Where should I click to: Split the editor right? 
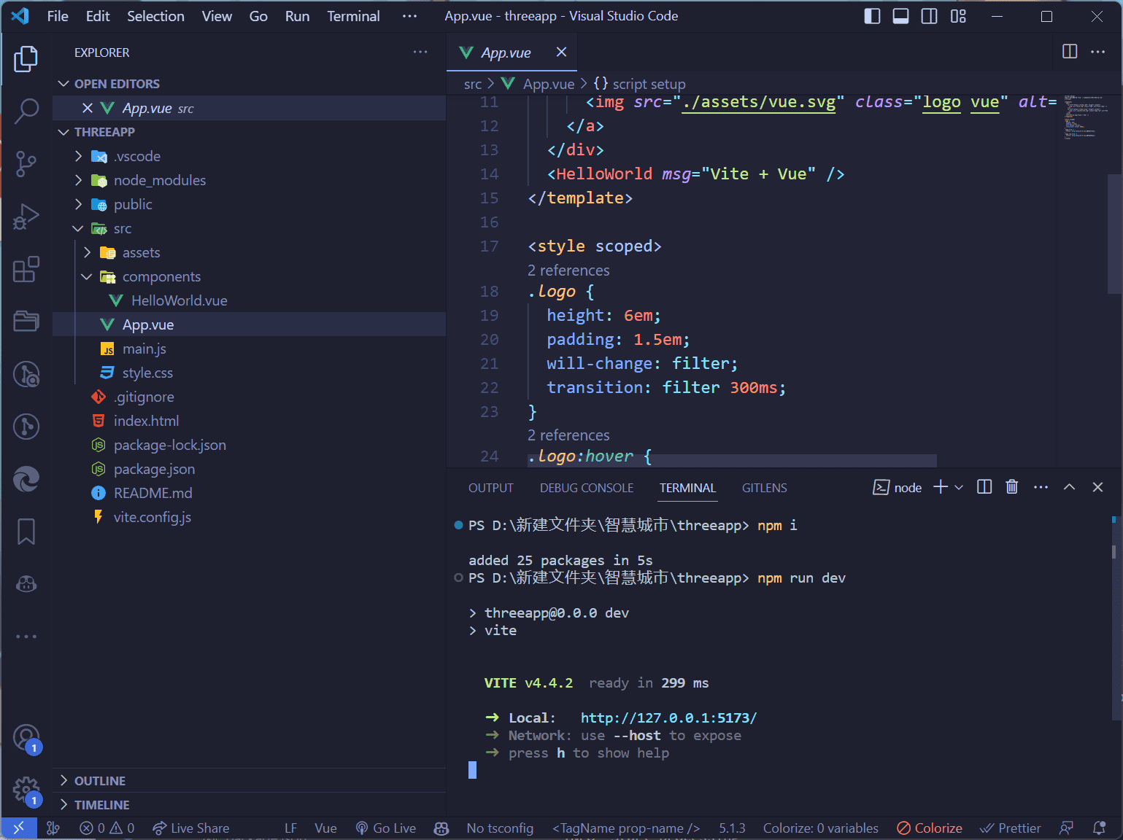[x=1070, y=52]
